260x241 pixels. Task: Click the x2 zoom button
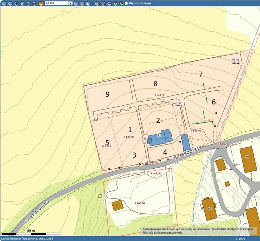tap(29, 3)
